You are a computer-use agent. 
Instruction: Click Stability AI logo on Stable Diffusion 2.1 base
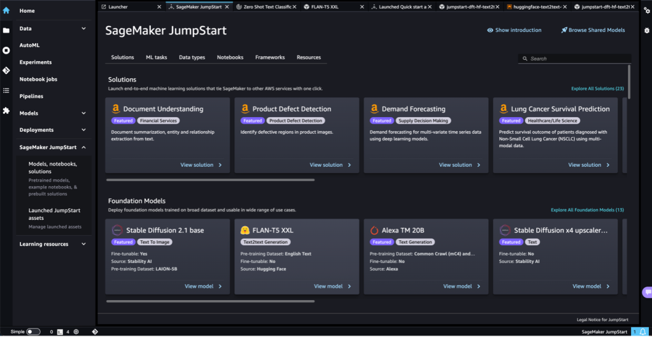(117, 230)
